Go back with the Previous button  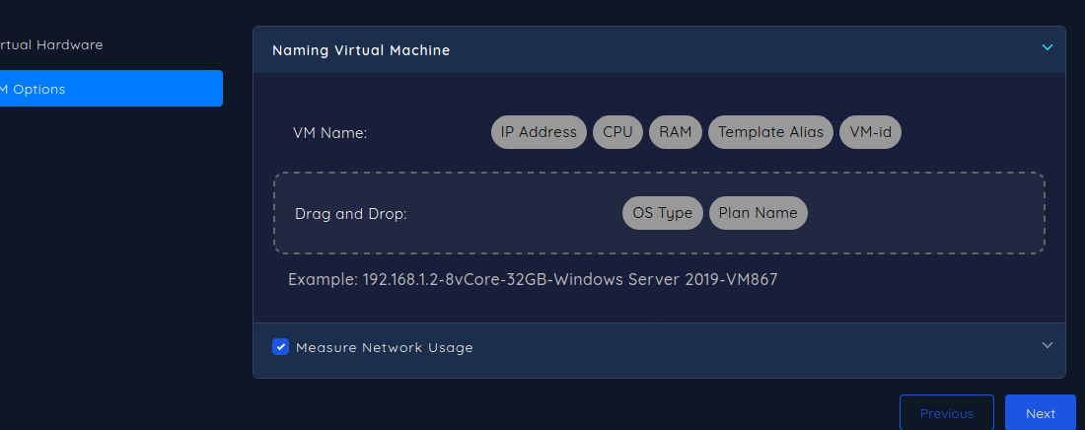(946, 413)
